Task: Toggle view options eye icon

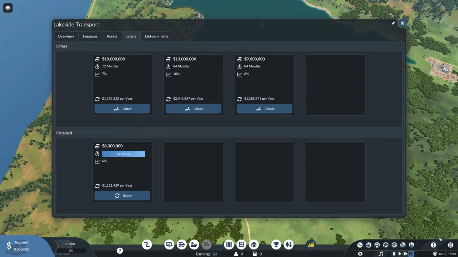Action: pyautogui.click(x=360, y=254)
